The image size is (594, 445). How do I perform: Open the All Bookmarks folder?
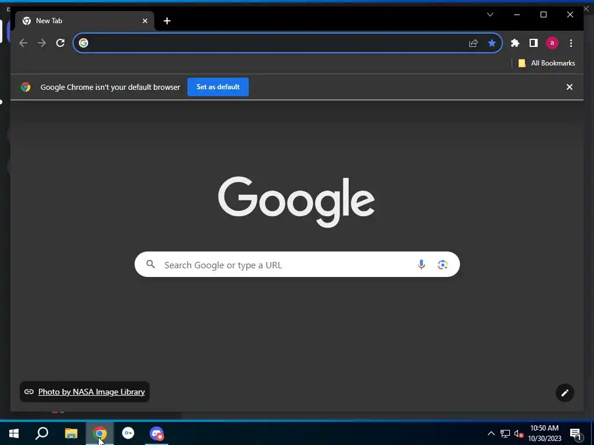(x=546, y=63)
